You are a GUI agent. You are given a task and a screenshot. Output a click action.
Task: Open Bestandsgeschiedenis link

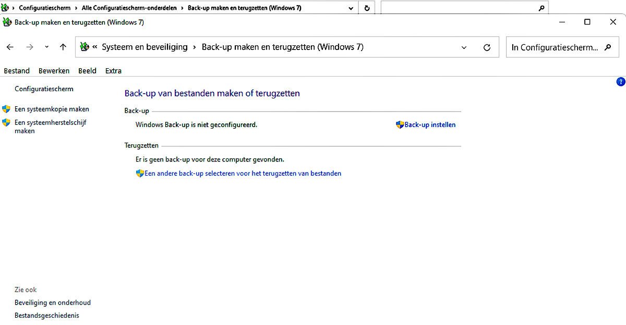[47, 316]
